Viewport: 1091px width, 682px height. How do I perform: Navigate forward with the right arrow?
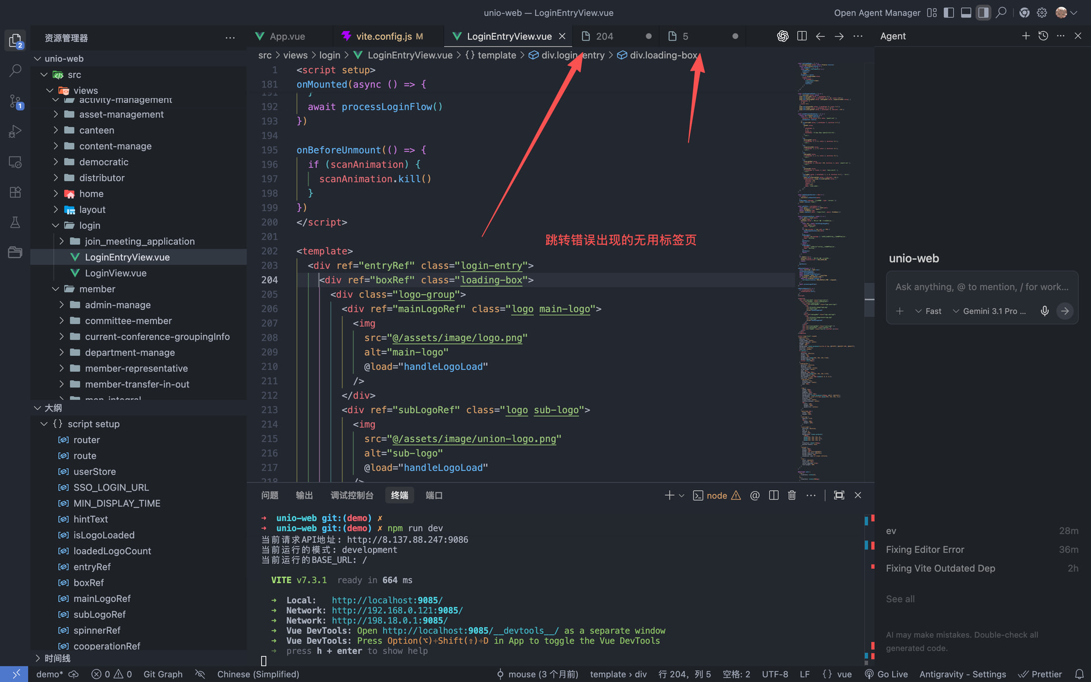click(839, 36)
